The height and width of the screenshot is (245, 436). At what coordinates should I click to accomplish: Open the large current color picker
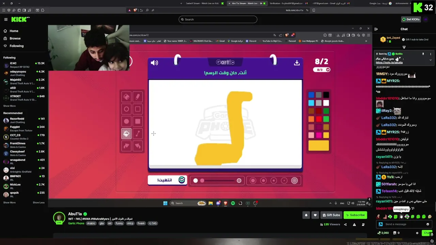[x=318, y=145]
